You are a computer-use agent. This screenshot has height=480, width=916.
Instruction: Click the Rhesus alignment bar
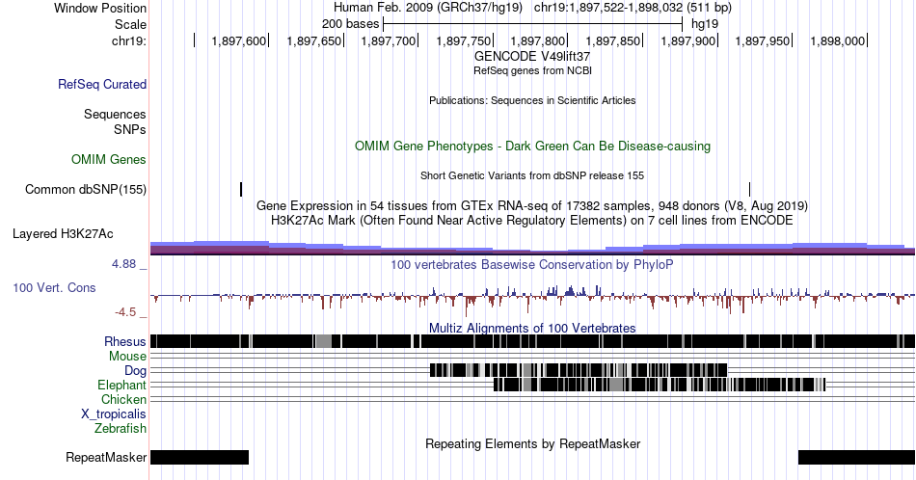[x=532, y=341]
